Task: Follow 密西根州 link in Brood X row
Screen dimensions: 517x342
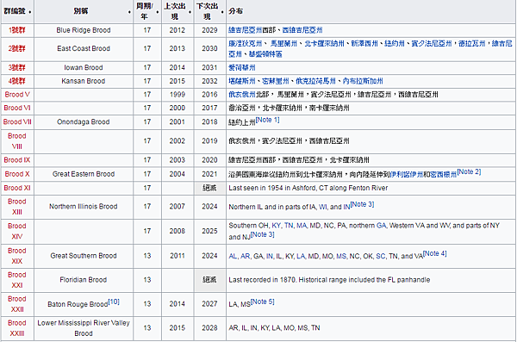Action: [444, 174]
